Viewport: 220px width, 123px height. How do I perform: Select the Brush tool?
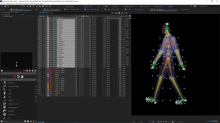37,6
